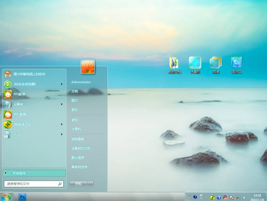Open the Administrator personal folder
The width and height of the screenshot is (267, 201).
coord(81,82)
